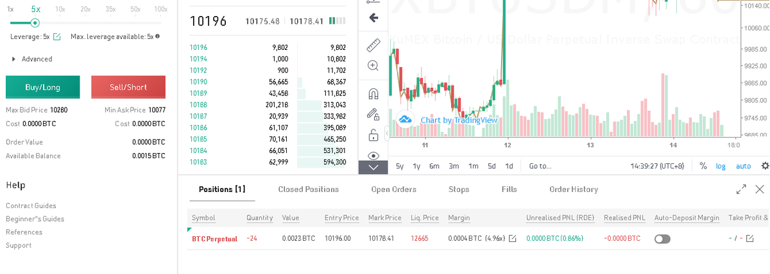This screenshot has width=770, height=274.
Task: Set chart range to 1y
Action: click(x=416, y=166)
